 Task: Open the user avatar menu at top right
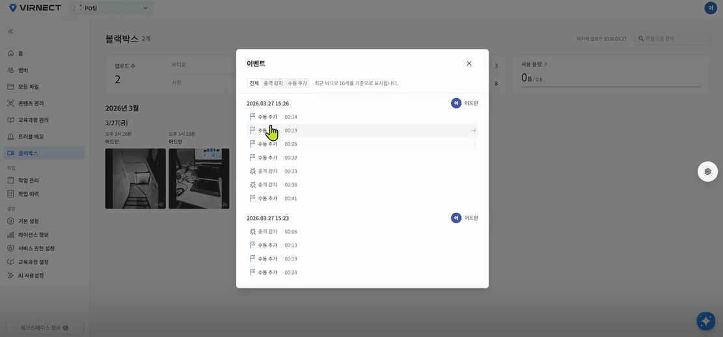point(710,8)
